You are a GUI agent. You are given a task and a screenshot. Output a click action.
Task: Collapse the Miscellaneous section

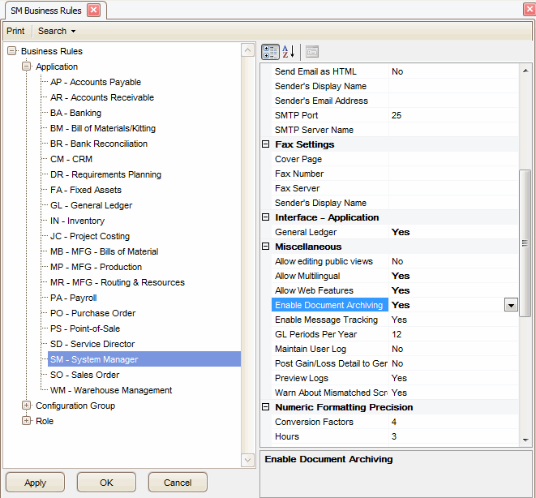pyautogui.click(x=265, y=247)
